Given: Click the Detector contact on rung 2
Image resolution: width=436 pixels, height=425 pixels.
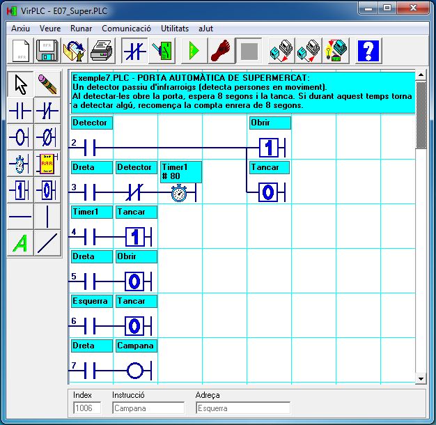Looking at the screenshot, I should point(89,148).
